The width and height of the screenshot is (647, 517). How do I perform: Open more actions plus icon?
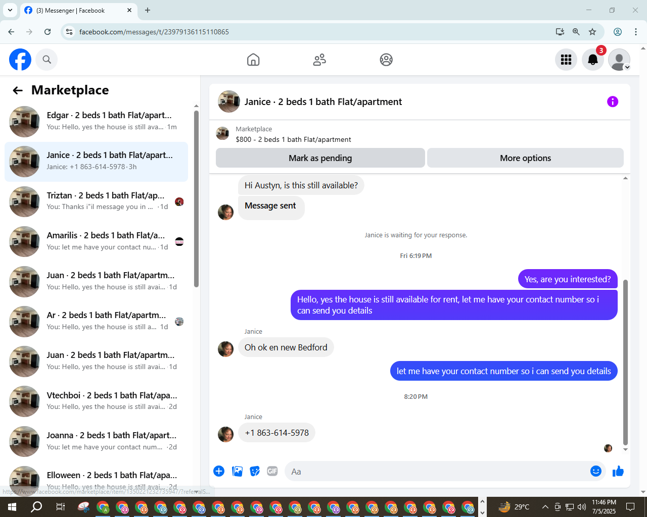(x=219, y=471)
